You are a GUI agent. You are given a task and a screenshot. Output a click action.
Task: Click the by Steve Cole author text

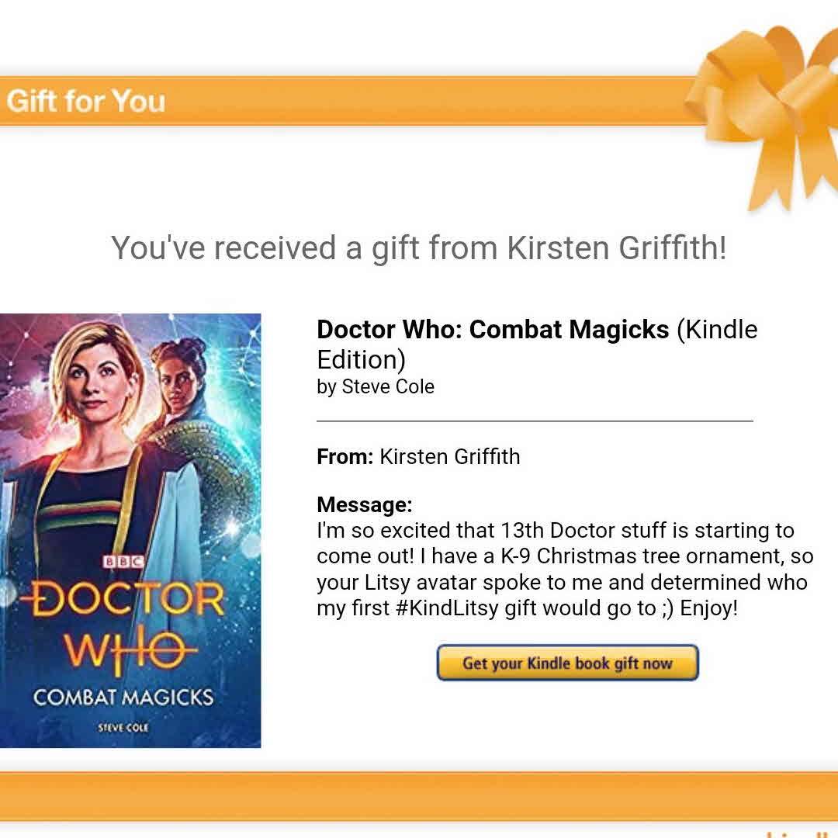click(x=376, y=386)
